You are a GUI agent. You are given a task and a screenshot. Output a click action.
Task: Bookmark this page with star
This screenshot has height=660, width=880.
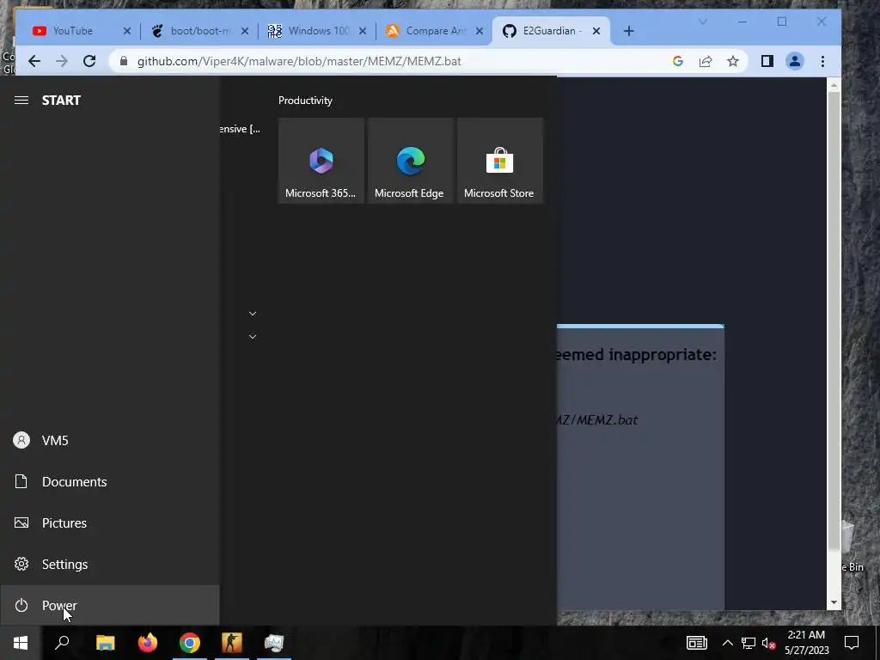point(733,61)
